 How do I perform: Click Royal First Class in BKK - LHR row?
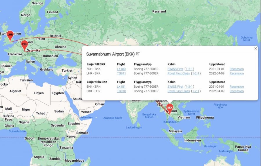178,91
